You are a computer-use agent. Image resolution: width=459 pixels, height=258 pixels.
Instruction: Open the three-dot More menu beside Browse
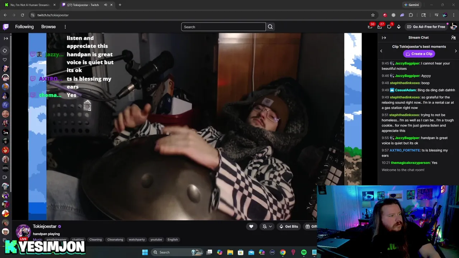pos(65,27)
